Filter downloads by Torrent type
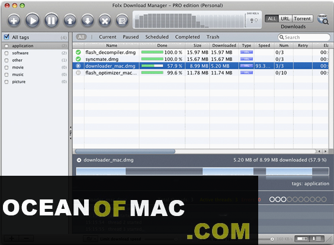The height and width of the screenshot is (245, 334). (x=302, y=19)
